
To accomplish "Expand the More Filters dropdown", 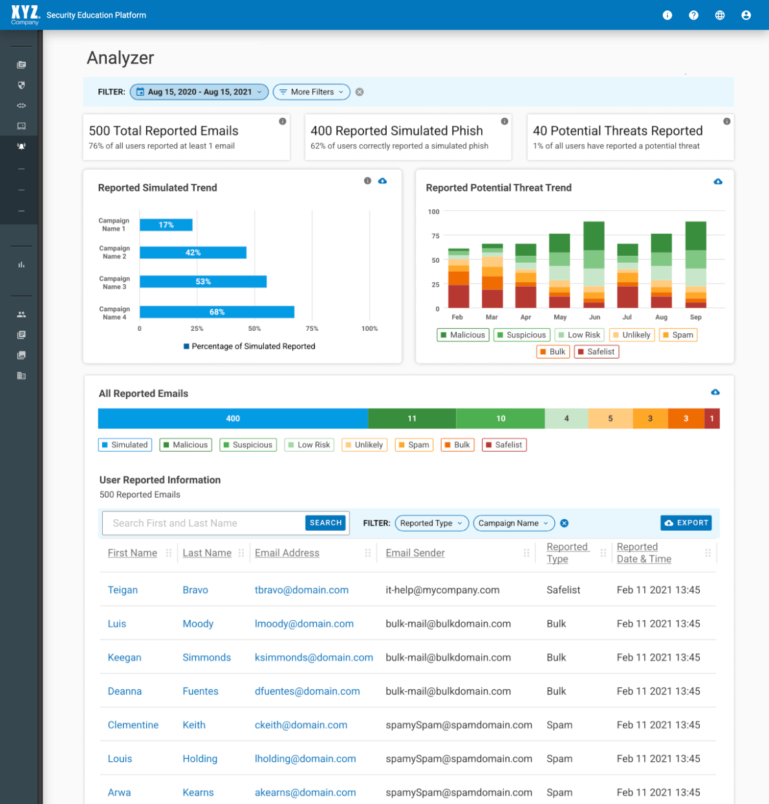I will [x=312, y=92].
